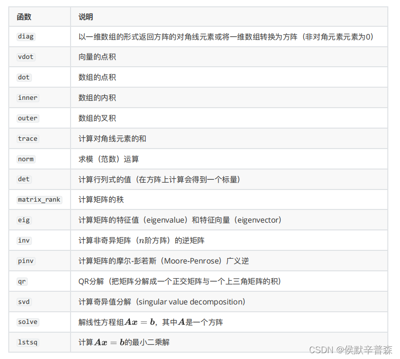The height and width of the screenshot is (359, 400).
Task: Select the solve function label
Action: [27, 322]
